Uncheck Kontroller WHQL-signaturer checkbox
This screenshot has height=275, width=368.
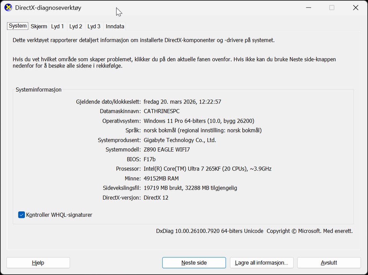click(x=21, y=215)
